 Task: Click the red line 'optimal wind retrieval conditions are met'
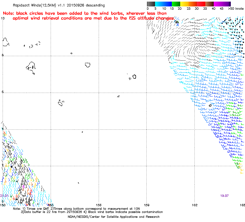coord(93,18)
